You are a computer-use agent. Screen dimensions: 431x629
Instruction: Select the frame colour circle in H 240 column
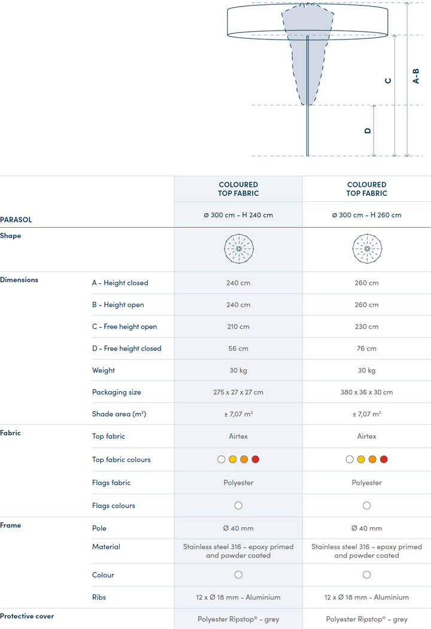(x=238, y=574)
